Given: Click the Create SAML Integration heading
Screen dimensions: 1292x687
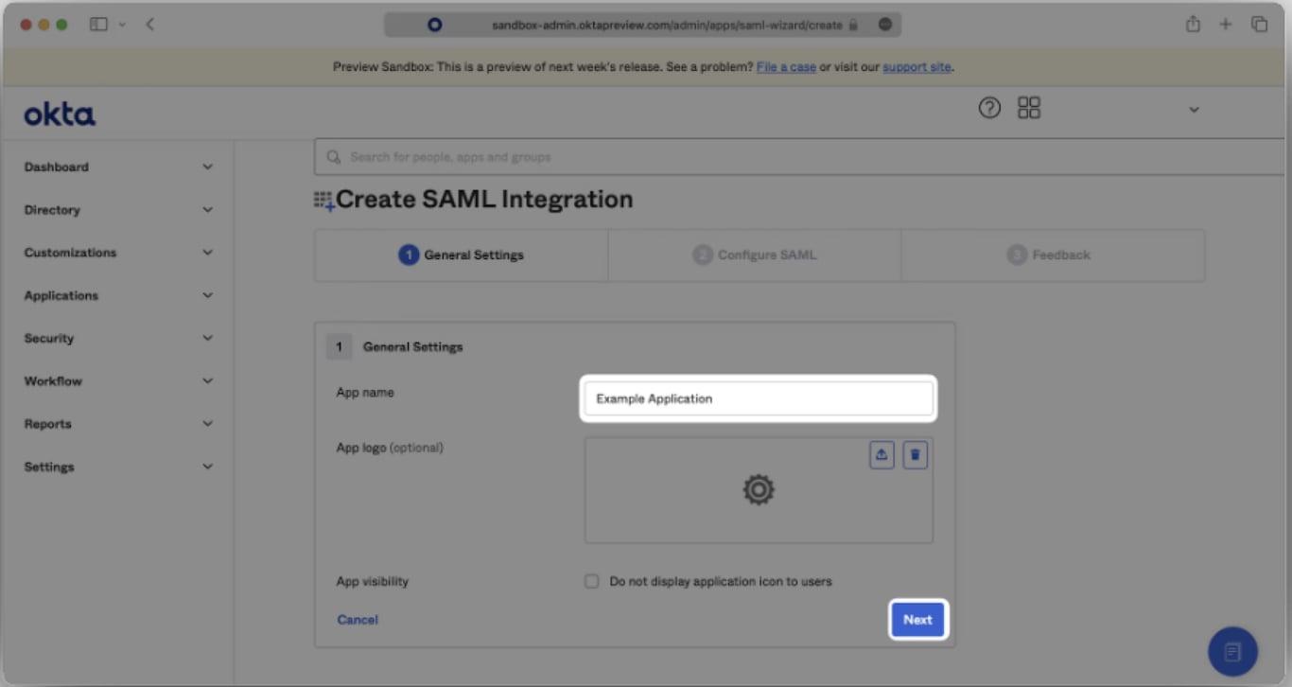Looking at the screenshot, I should point(484,200).
